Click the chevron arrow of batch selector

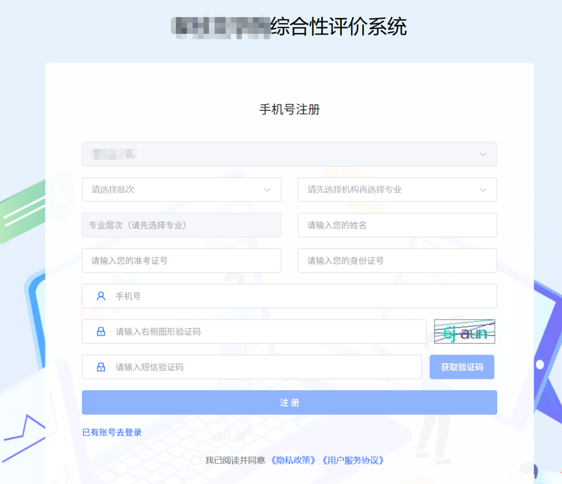click(267, 190)
